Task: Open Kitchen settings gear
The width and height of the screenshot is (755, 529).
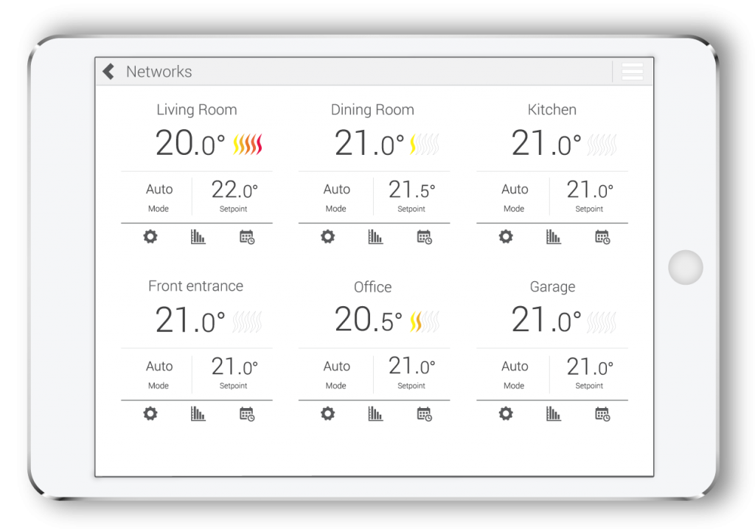Action: tap(506, 237)
